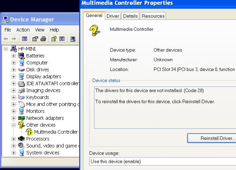The width and height of the screenshot is (236, 170).
Task: Click the Device Manager title text
Action: (32, 20)
